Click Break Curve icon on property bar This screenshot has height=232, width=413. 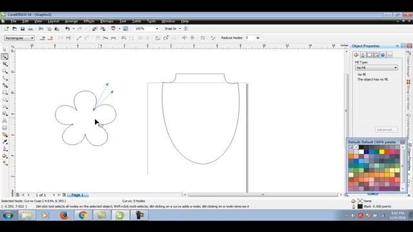tap(68, 38)
